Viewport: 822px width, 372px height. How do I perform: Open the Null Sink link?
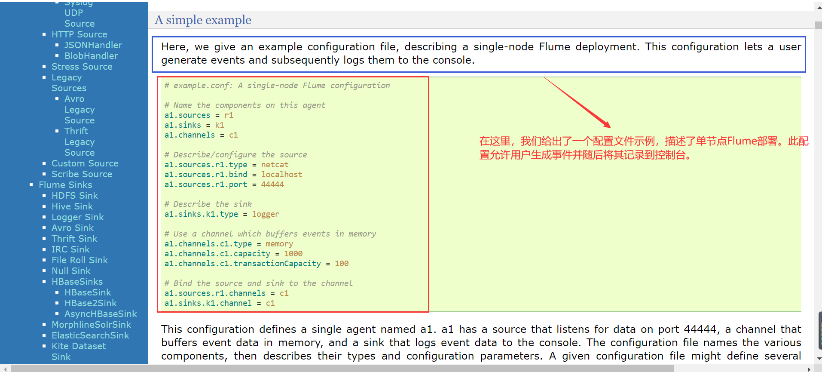click(71, 271)
